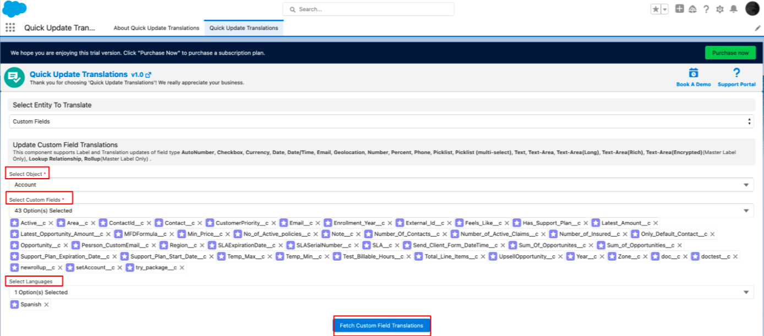Image resolution: width=764 pixels, height=336 pixels.
Task: Click the star icon of Spanish pill
Action: tap(14, 305)
